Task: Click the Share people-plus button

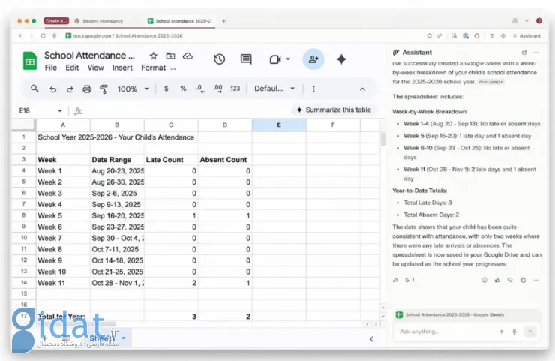Action: click(313, 59)
